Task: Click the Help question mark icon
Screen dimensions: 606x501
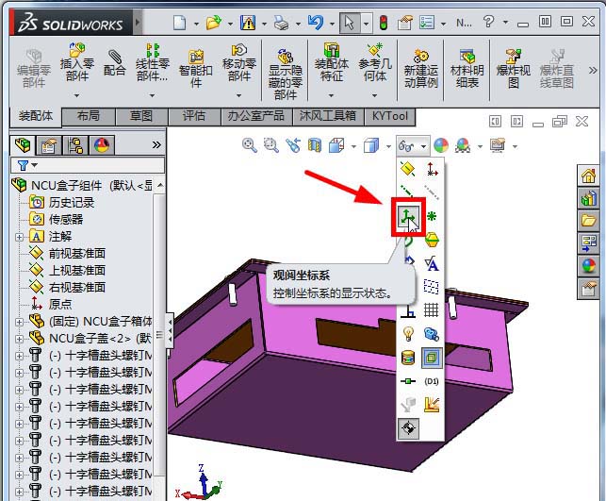Action: (x=488, y=22)
